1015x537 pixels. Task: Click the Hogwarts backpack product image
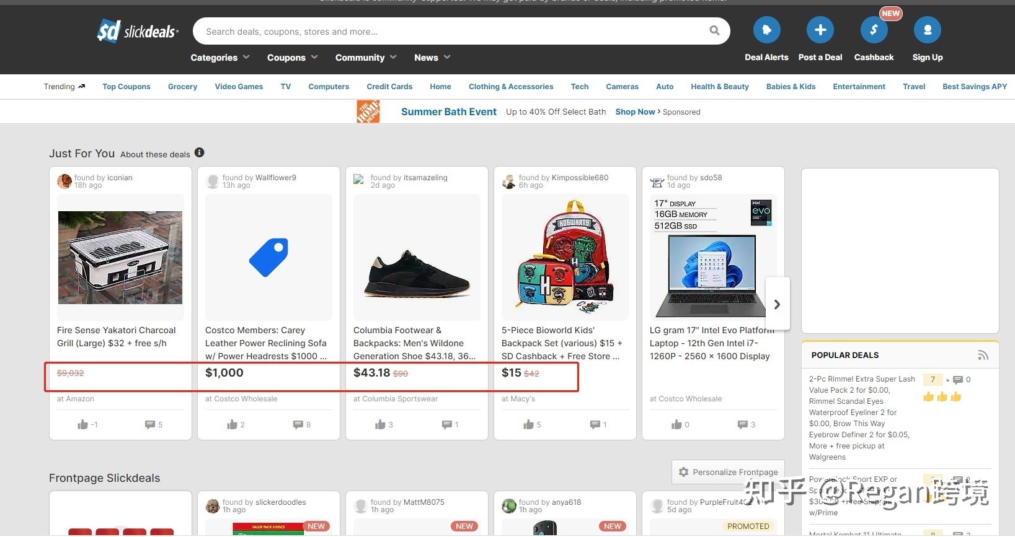[x=565, y=257]
